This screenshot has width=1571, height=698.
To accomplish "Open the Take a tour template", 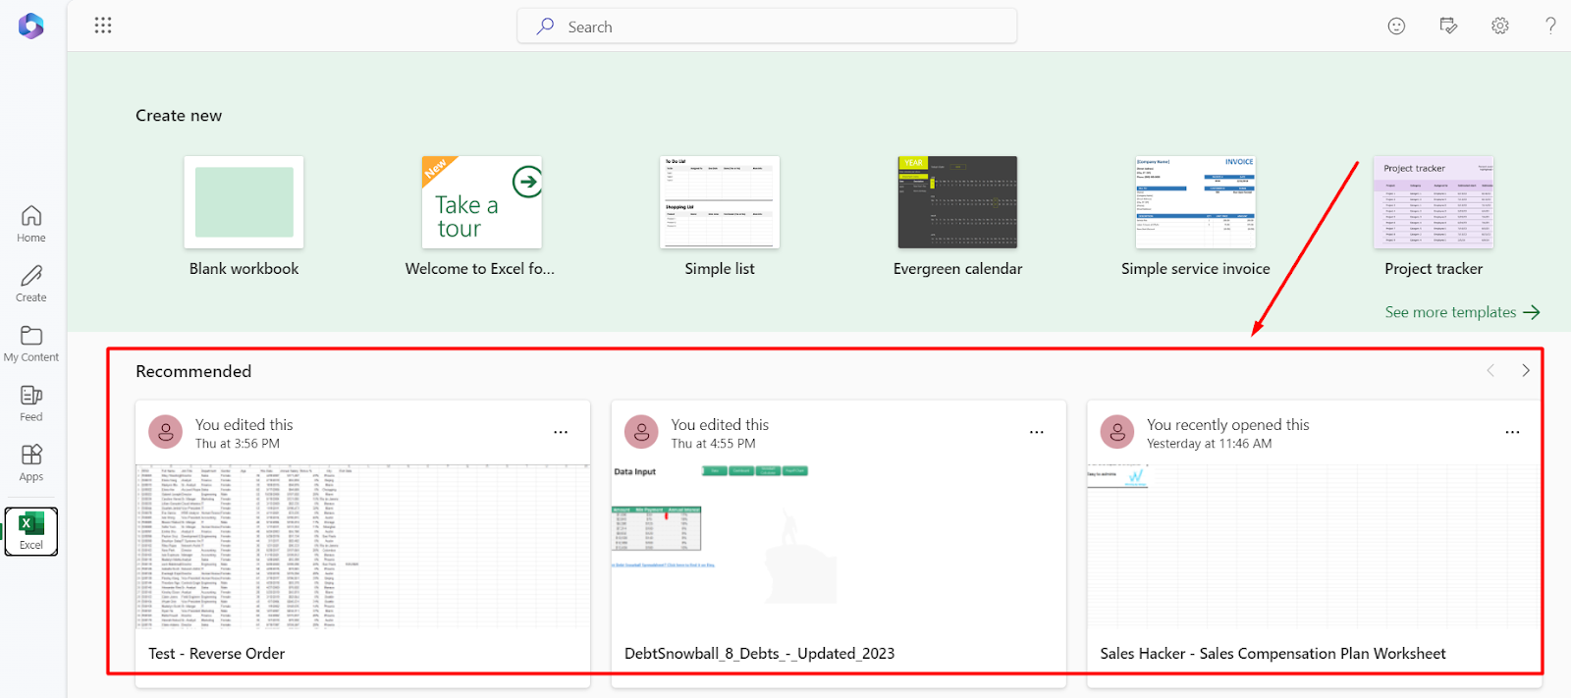I will click(481, 202).
